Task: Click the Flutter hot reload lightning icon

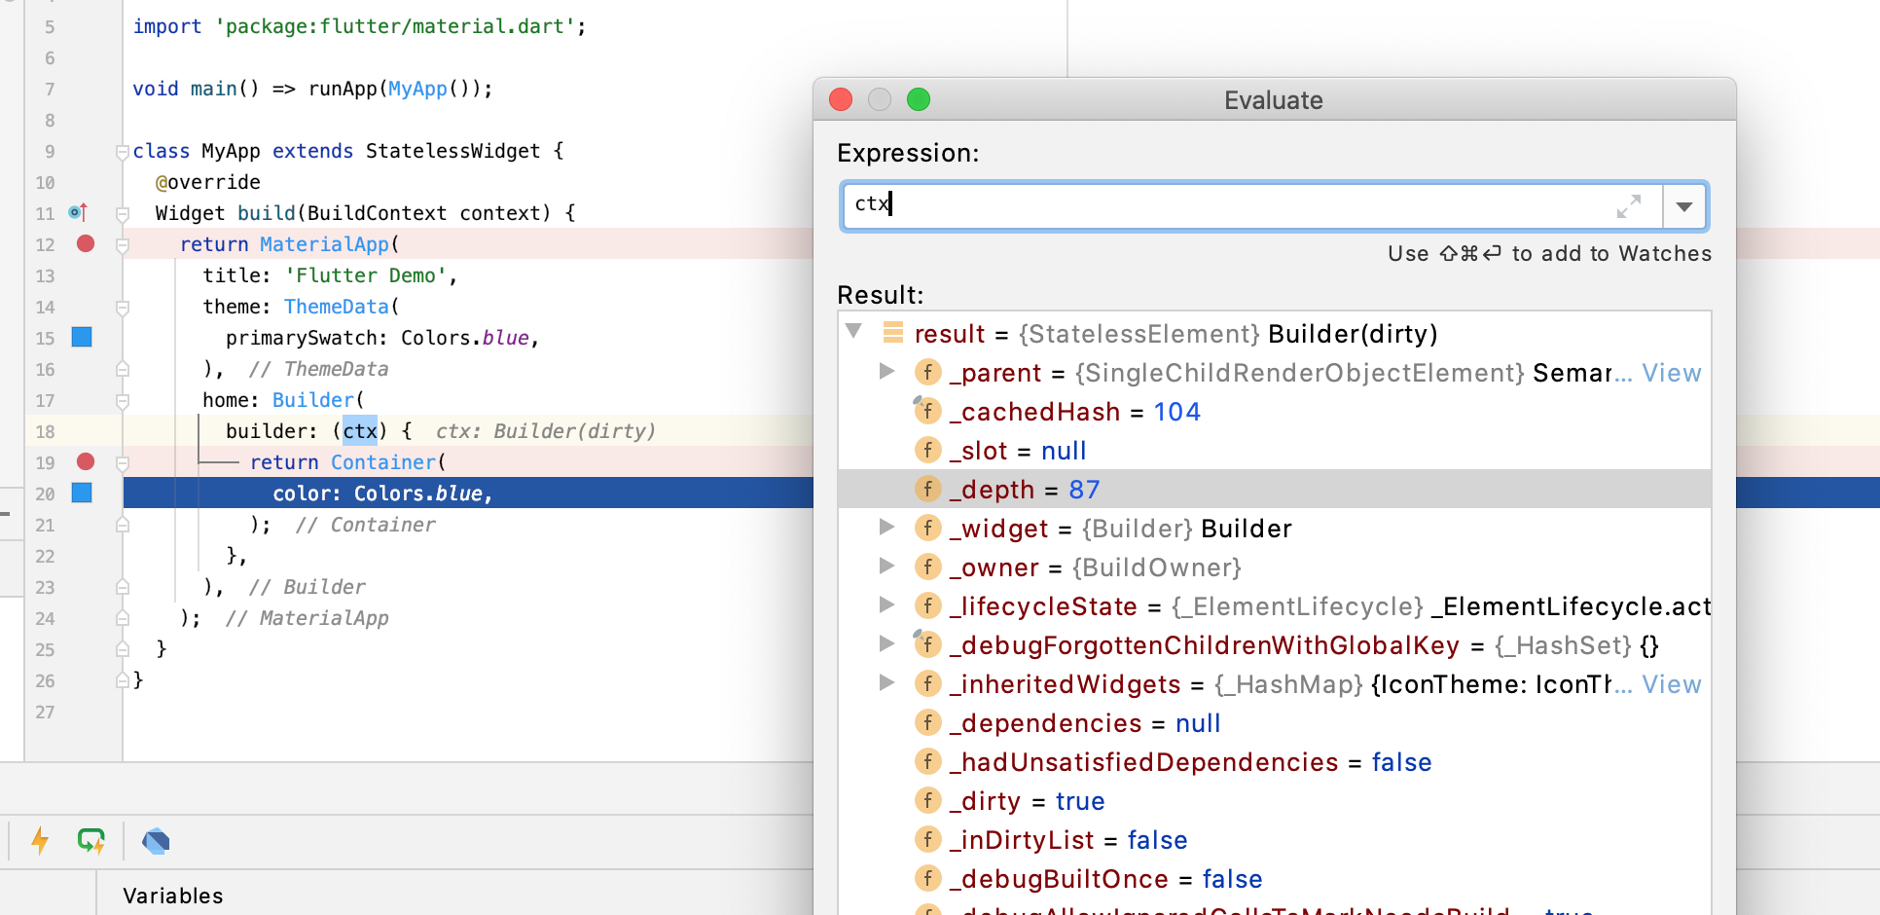Action: point(40,841)
